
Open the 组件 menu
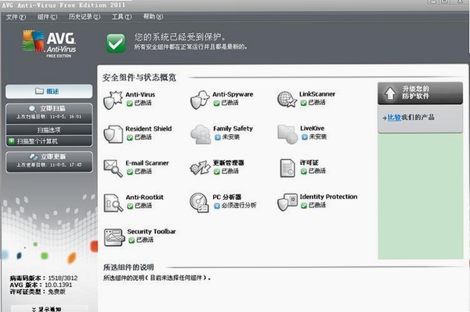tap(47, 16)
